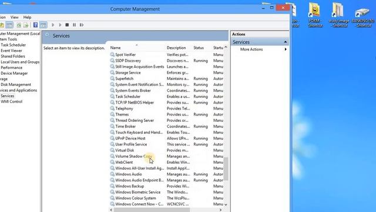Click the services list vertical scrollbar thumb
The height and width of the screenshot is (212, 376).
pos(226,169)
